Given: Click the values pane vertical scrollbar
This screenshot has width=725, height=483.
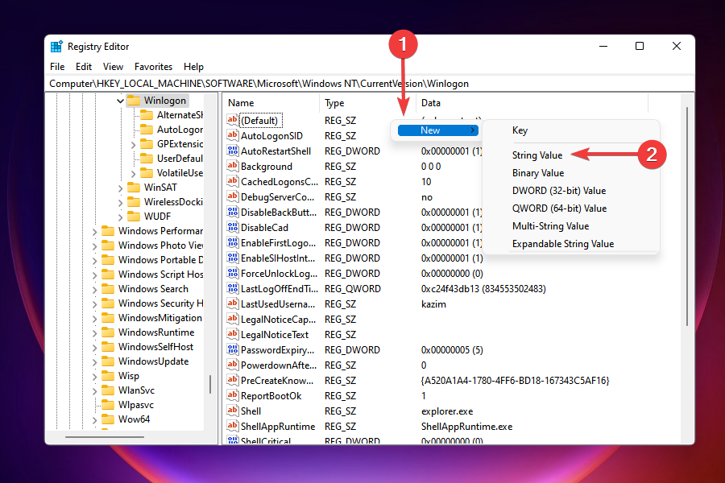Looking at the screenshot, I should (687, 217).
